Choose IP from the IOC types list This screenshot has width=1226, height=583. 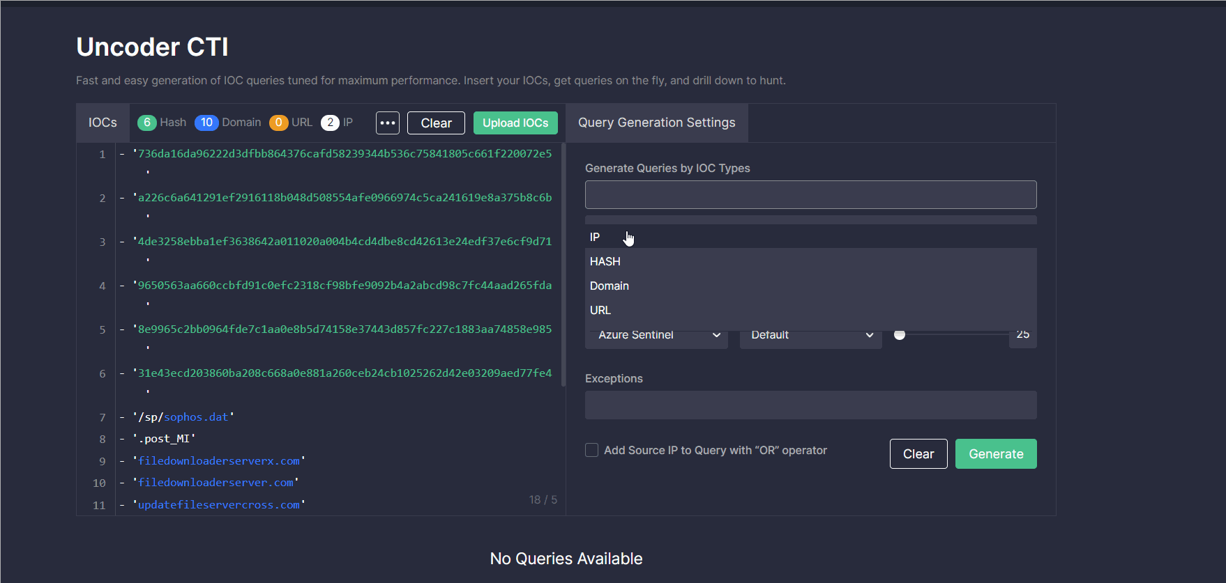click(x=595, y=238)
